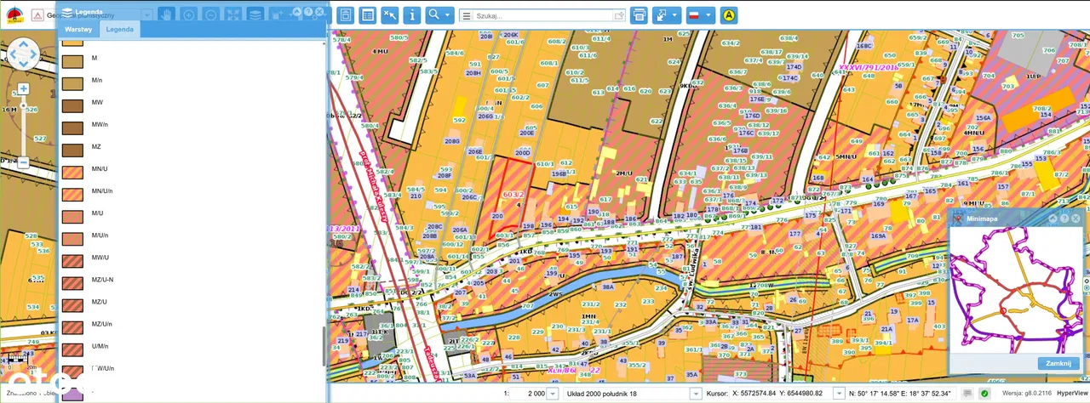Collapse the Minimapa panel with arrow button
This screenshot has height=403, width=1090.
[1053, 219]
